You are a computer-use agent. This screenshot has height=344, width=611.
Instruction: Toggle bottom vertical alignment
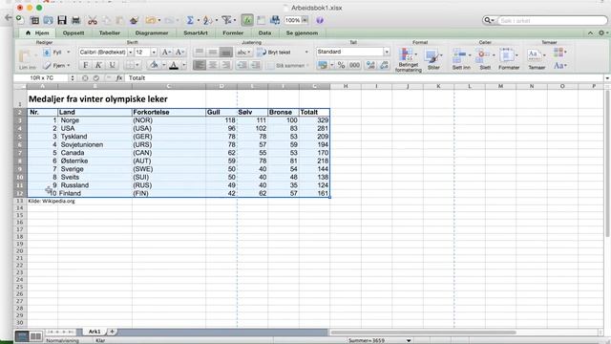pos(226,52)
